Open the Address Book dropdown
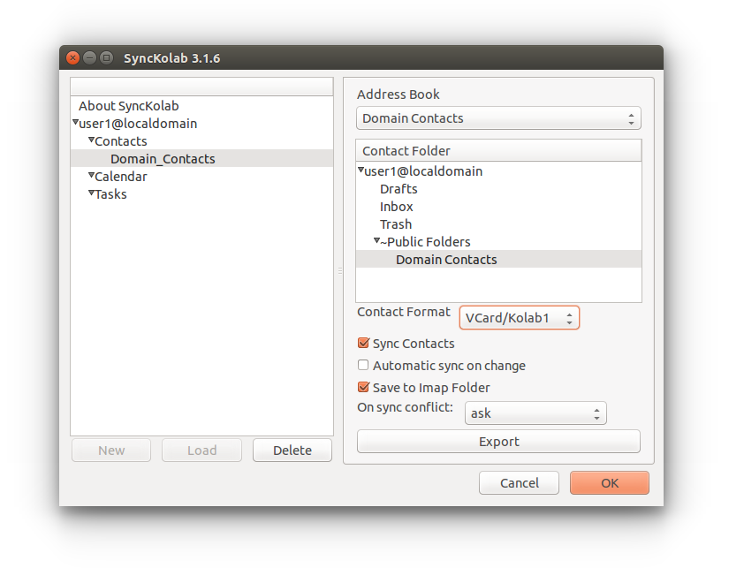Viewport: 744px width, 583px height. click(498, 118)
